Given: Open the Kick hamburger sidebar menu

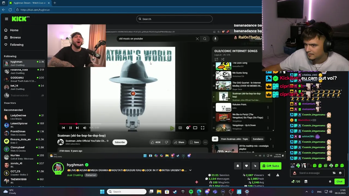Looking at the screenshot, I should click(x=6, y=19).
